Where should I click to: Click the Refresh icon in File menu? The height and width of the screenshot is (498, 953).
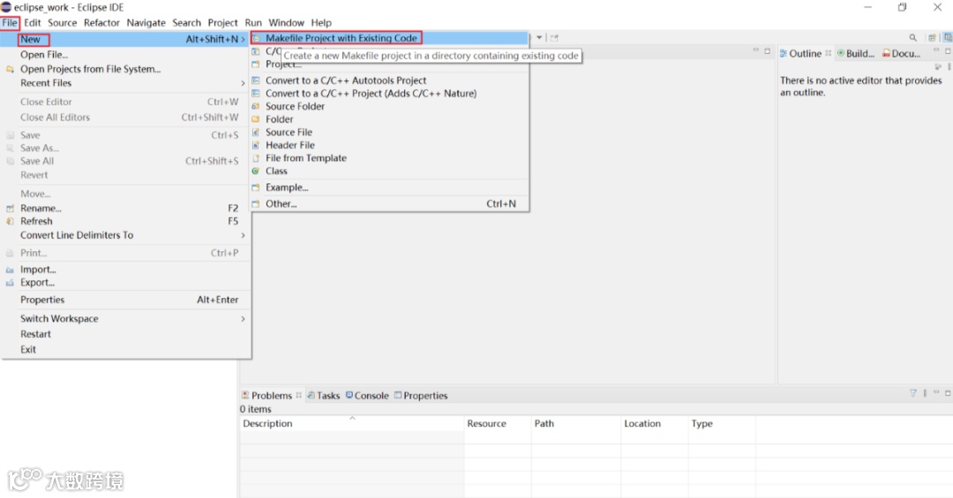pos(10,221)
